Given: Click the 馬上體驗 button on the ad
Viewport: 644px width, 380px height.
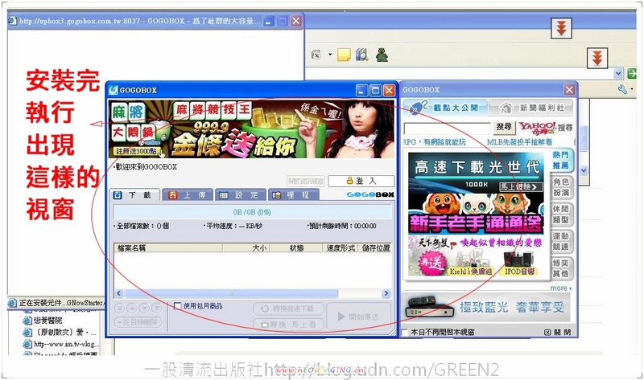Looking at the screenshot, I should coord(521,187).
